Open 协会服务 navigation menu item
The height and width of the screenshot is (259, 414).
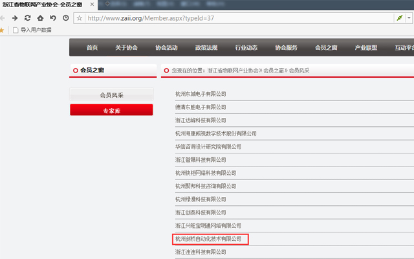pyautogui.click(x=286, y=47)
